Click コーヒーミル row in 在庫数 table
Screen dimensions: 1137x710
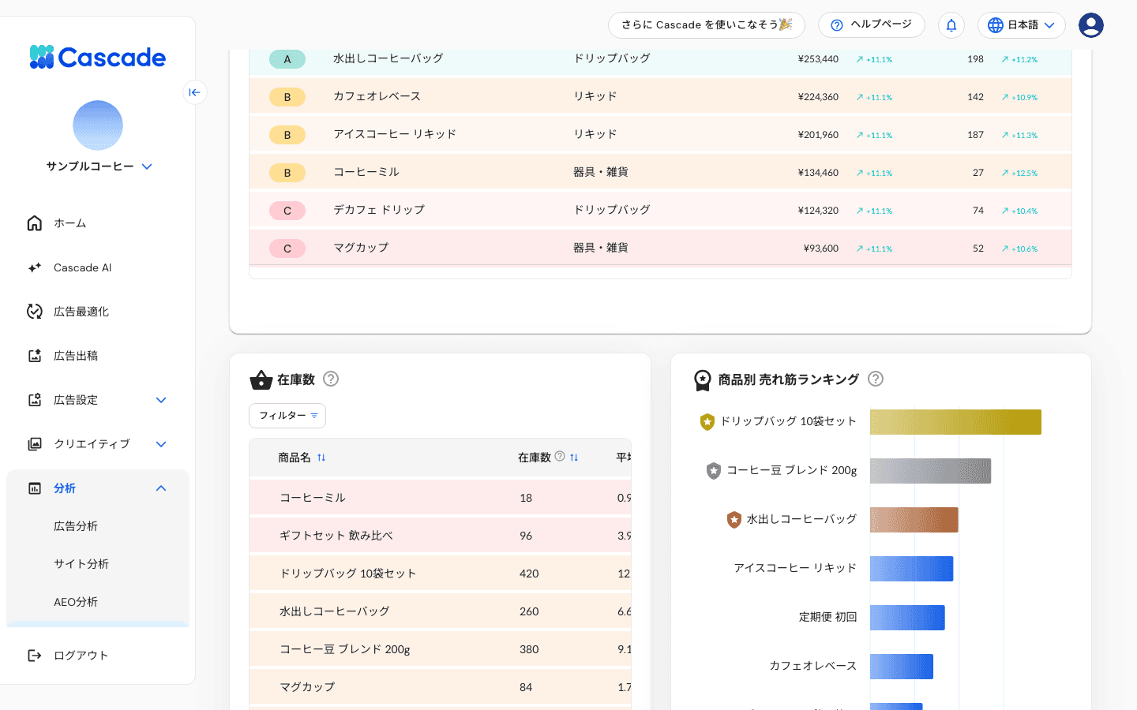[441, 498]
